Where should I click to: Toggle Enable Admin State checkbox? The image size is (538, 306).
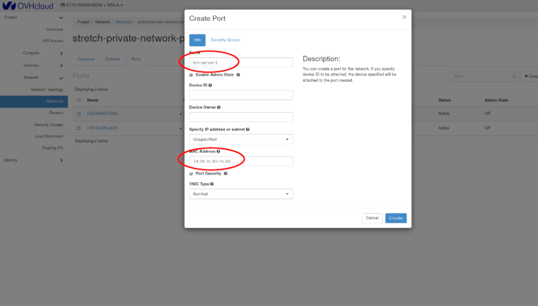(x=192, y=75)
